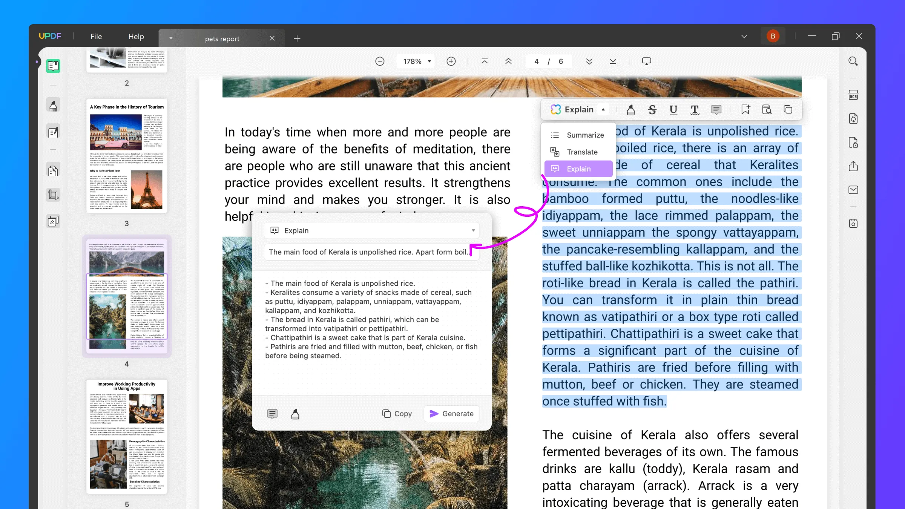The image size is (905, 509).
Task: Click the highlight/marker icon in toolbar
Action: [630, 110]
